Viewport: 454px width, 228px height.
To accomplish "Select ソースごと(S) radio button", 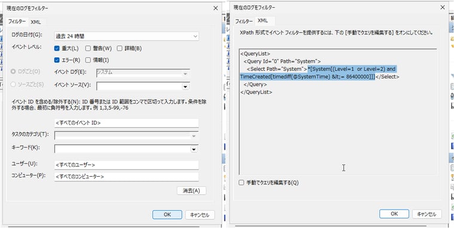I will 13,85.
